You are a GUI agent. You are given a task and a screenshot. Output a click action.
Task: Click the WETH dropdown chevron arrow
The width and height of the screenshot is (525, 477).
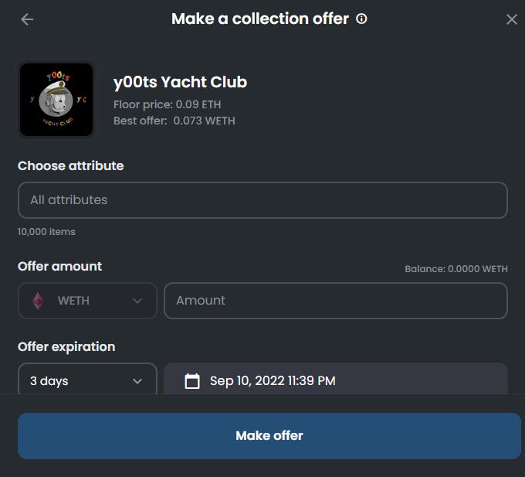coord(137,301)
